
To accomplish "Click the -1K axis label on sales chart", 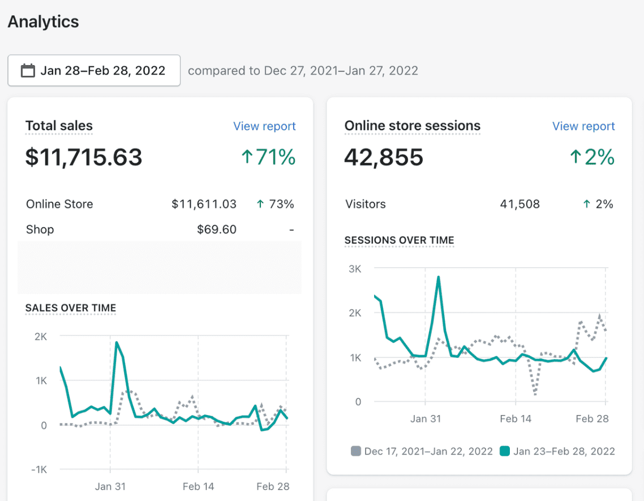I will [x=40, y=469].
